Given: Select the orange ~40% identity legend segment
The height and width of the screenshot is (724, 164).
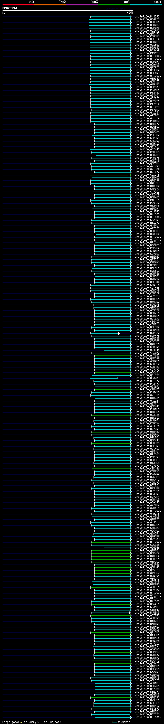Looking at the screenshot, I should click(x=50, y=5).
